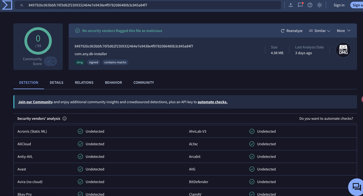Click the info icon beside Security vendors' analysis
This screenshot has width=363, height=196.
pos(64,118)
